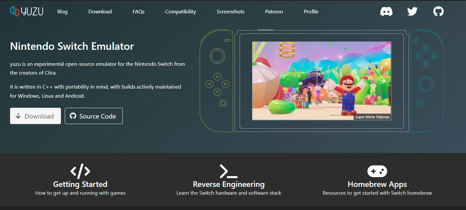This screenshot has width=466, height=210.
Task: Go to FAQs in the navigation
Action: (x=138, y=11)
